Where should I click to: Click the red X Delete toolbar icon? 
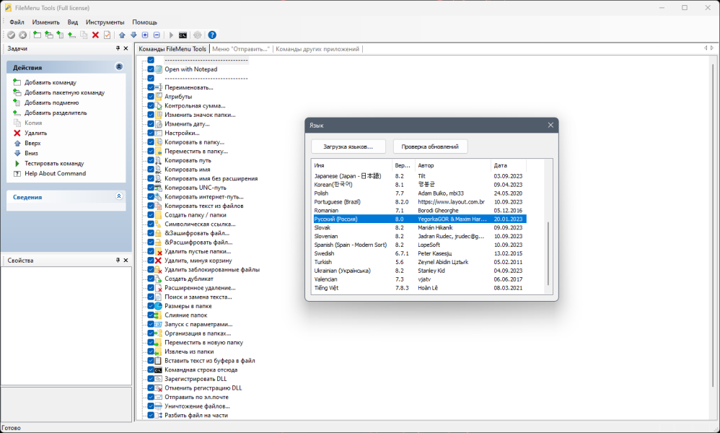95,35
